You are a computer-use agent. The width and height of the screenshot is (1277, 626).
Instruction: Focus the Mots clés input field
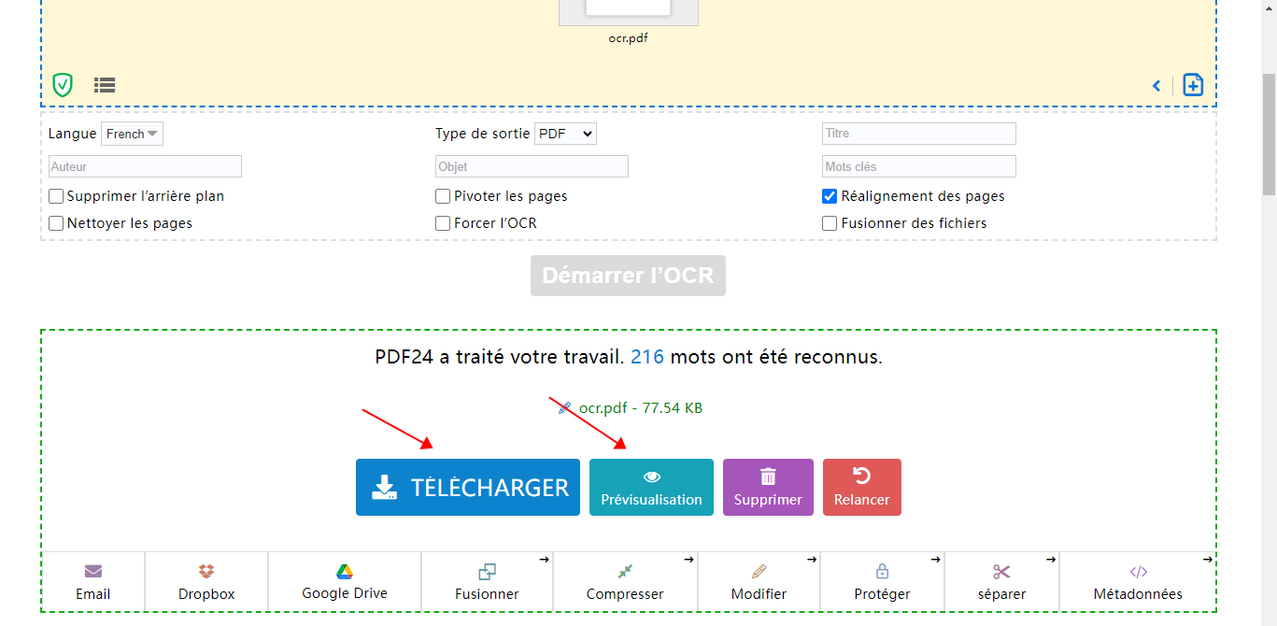[919, 166]
